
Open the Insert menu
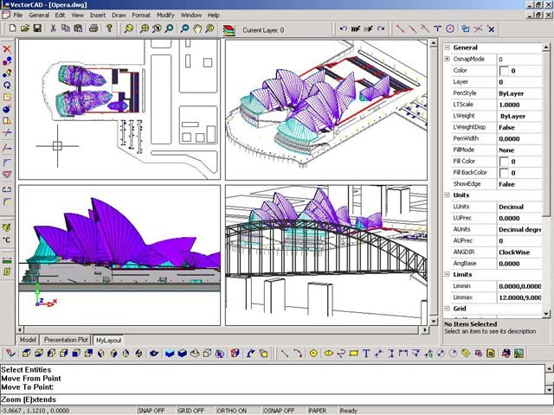tap(98, 16)
